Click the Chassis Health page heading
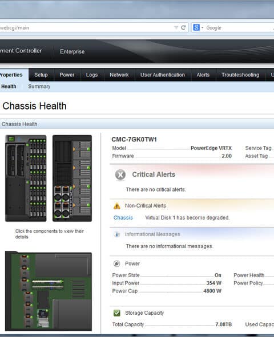Viewport: 274px width, 337px height. tap(34, 106)
